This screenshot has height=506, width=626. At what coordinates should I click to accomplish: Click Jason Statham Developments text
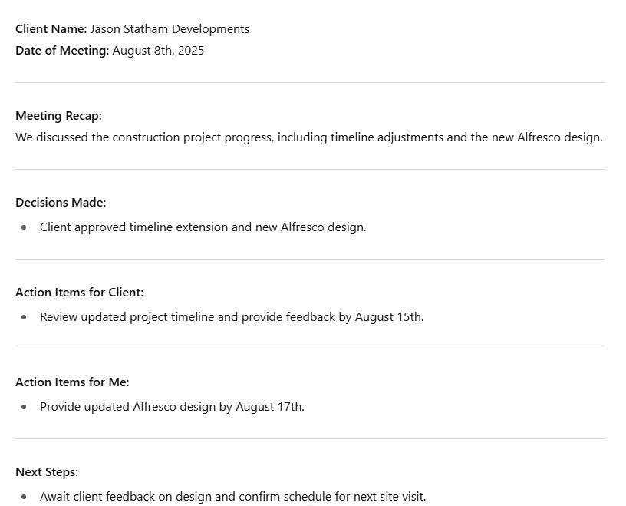(170, 29)
